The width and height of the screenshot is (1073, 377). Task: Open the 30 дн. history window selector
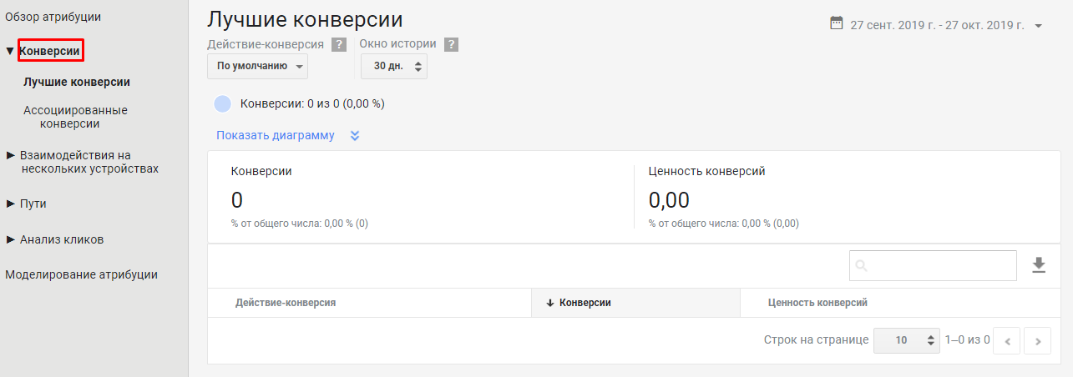(394, 66)
